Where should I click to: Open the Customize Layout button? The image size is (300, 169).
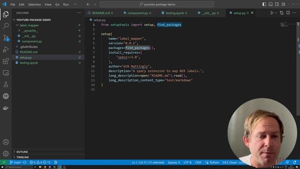(x=283, y=4)
